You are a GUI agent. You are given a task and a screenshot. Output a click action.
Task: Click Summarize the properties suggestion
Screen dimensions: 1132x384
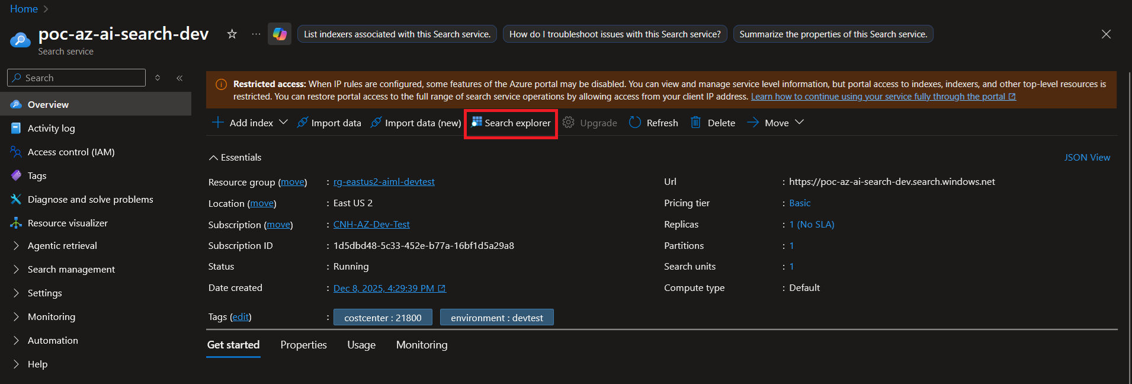coord(833,34)
